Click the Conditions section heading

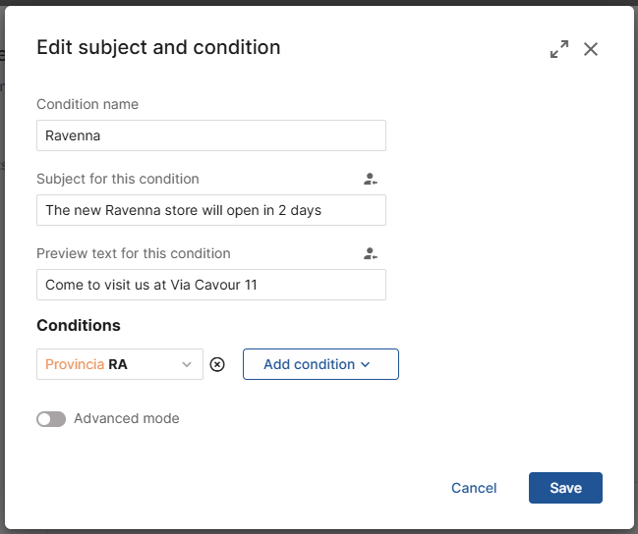coord(79,325)
